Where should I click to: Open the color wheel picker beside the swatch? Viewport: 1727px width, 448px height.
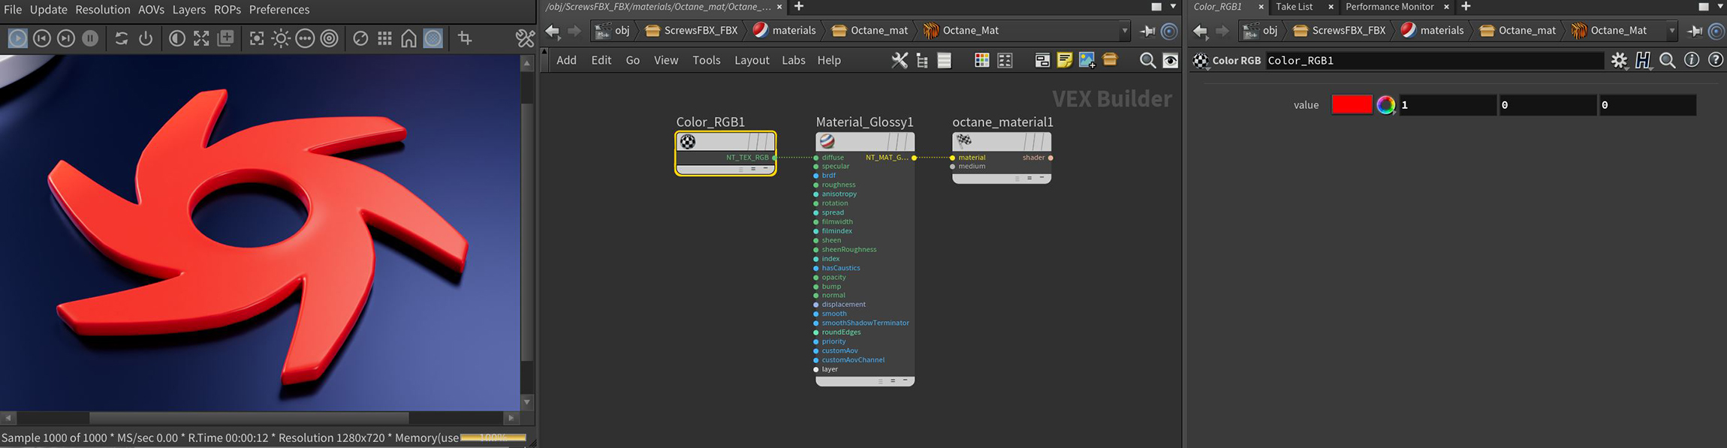[1386, 105]
